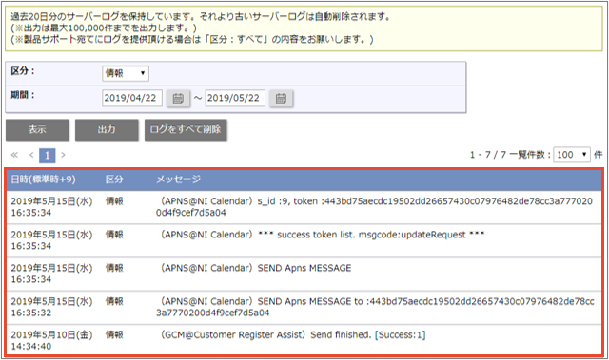Click the メッセージ column header
Image resolution: width=609 pixels, height=360 pixels.
point(178,179)
